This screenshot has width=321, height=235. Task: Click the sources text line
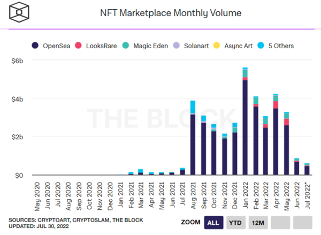[x=76, y=220]
